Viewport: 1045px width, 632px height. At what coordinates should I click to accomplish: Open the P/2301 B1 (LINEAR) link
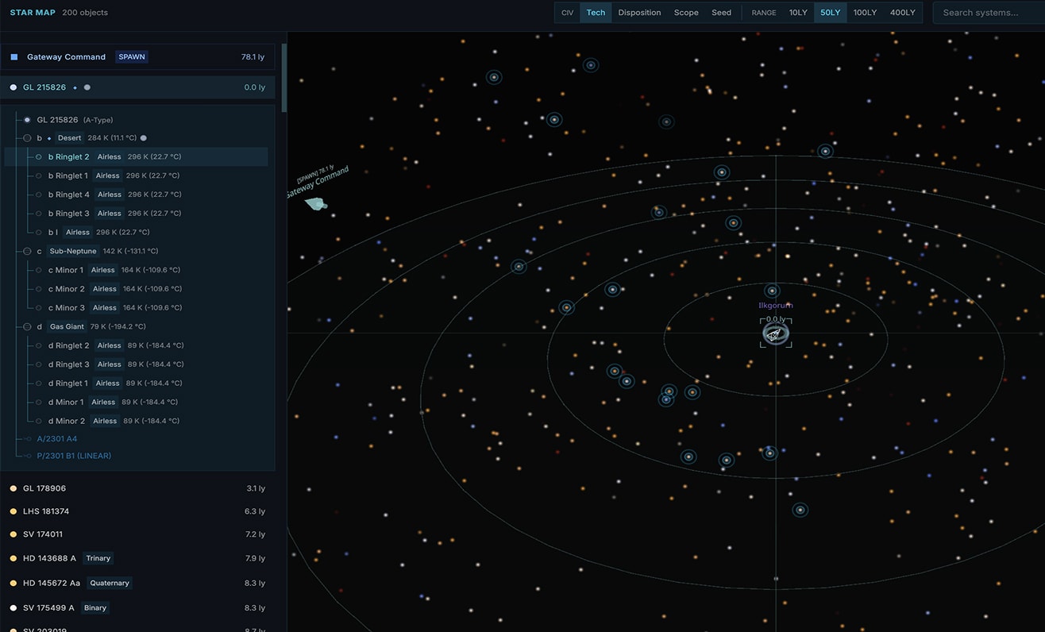pyautogui.click(x=74, y=457)
